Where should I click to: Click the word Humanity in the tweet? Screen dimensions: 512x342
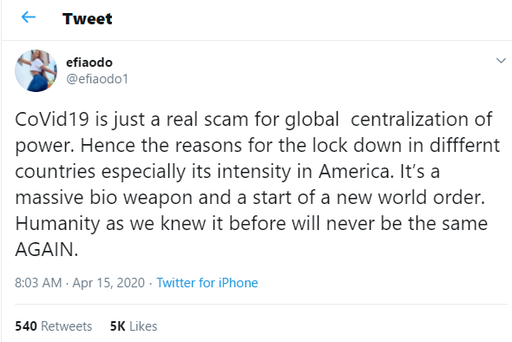(57, 224)
